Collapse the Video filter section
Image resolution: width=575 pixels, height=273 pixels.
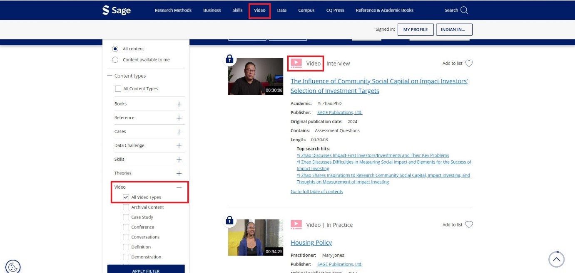(179, 187)
